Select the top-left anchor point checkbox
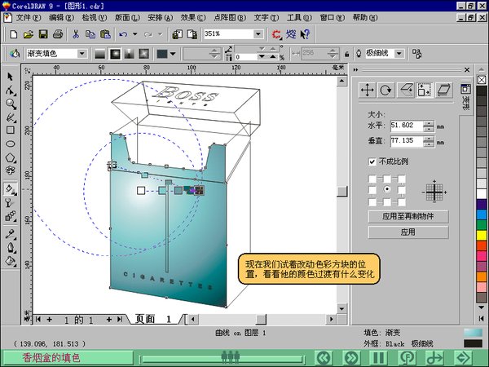 (x=372, y=179)
